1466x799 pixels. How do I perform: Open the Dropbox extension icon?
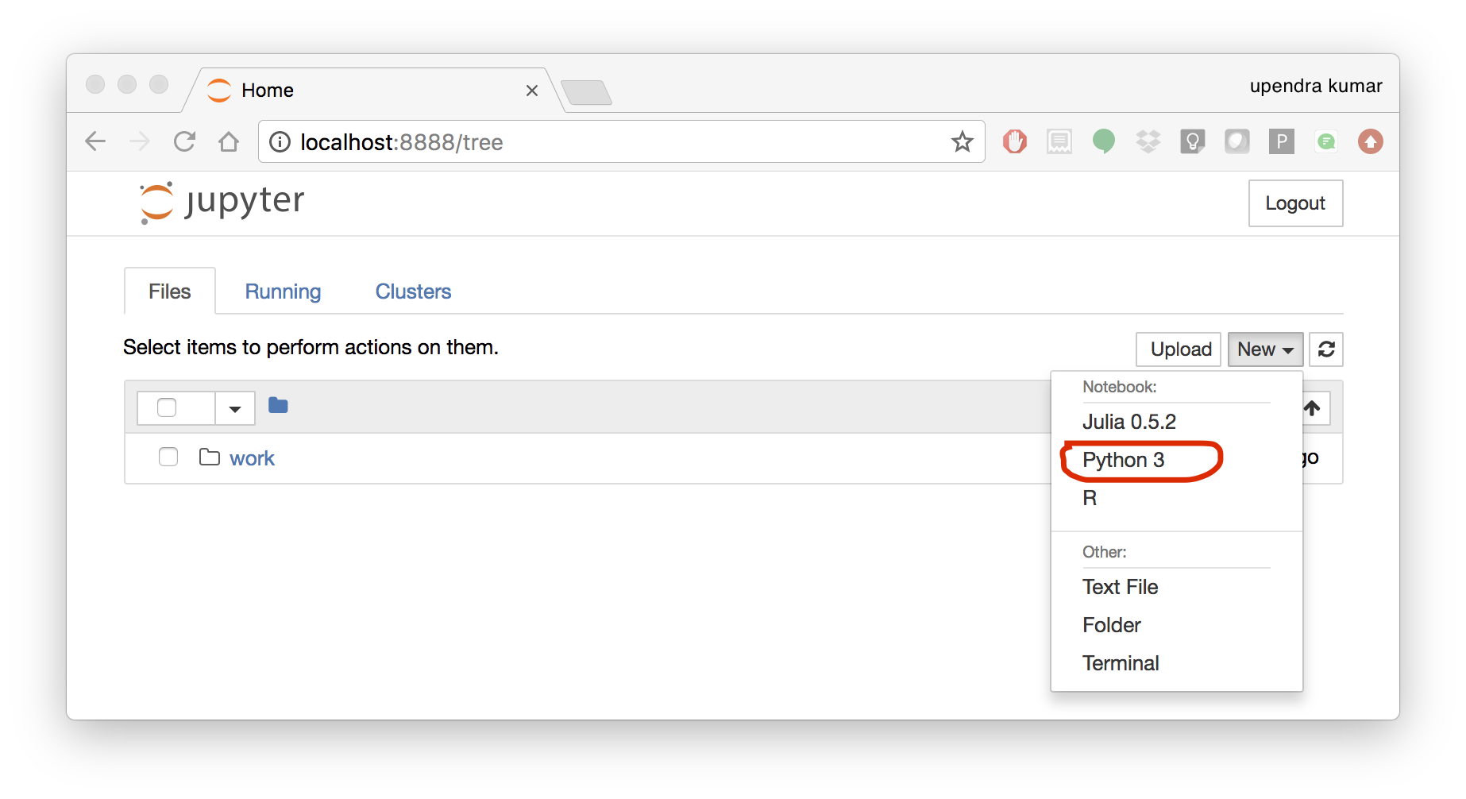point(1148,142)
